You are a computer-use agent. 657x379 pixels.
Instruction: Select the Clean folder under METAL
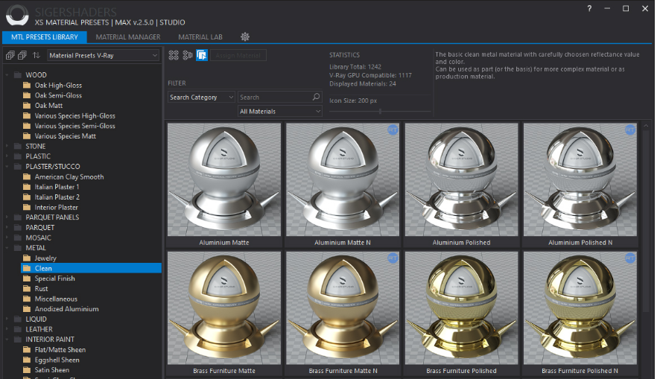92,268
